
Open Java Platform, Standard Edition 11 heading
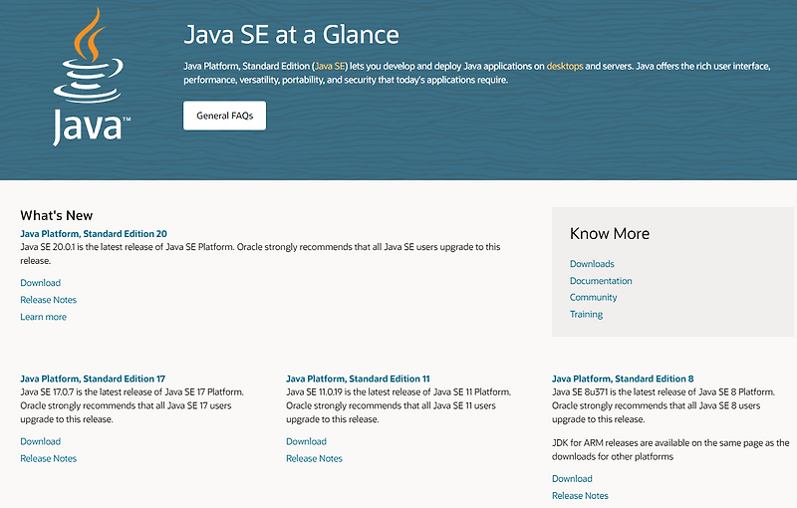click(x=358, y=379)
